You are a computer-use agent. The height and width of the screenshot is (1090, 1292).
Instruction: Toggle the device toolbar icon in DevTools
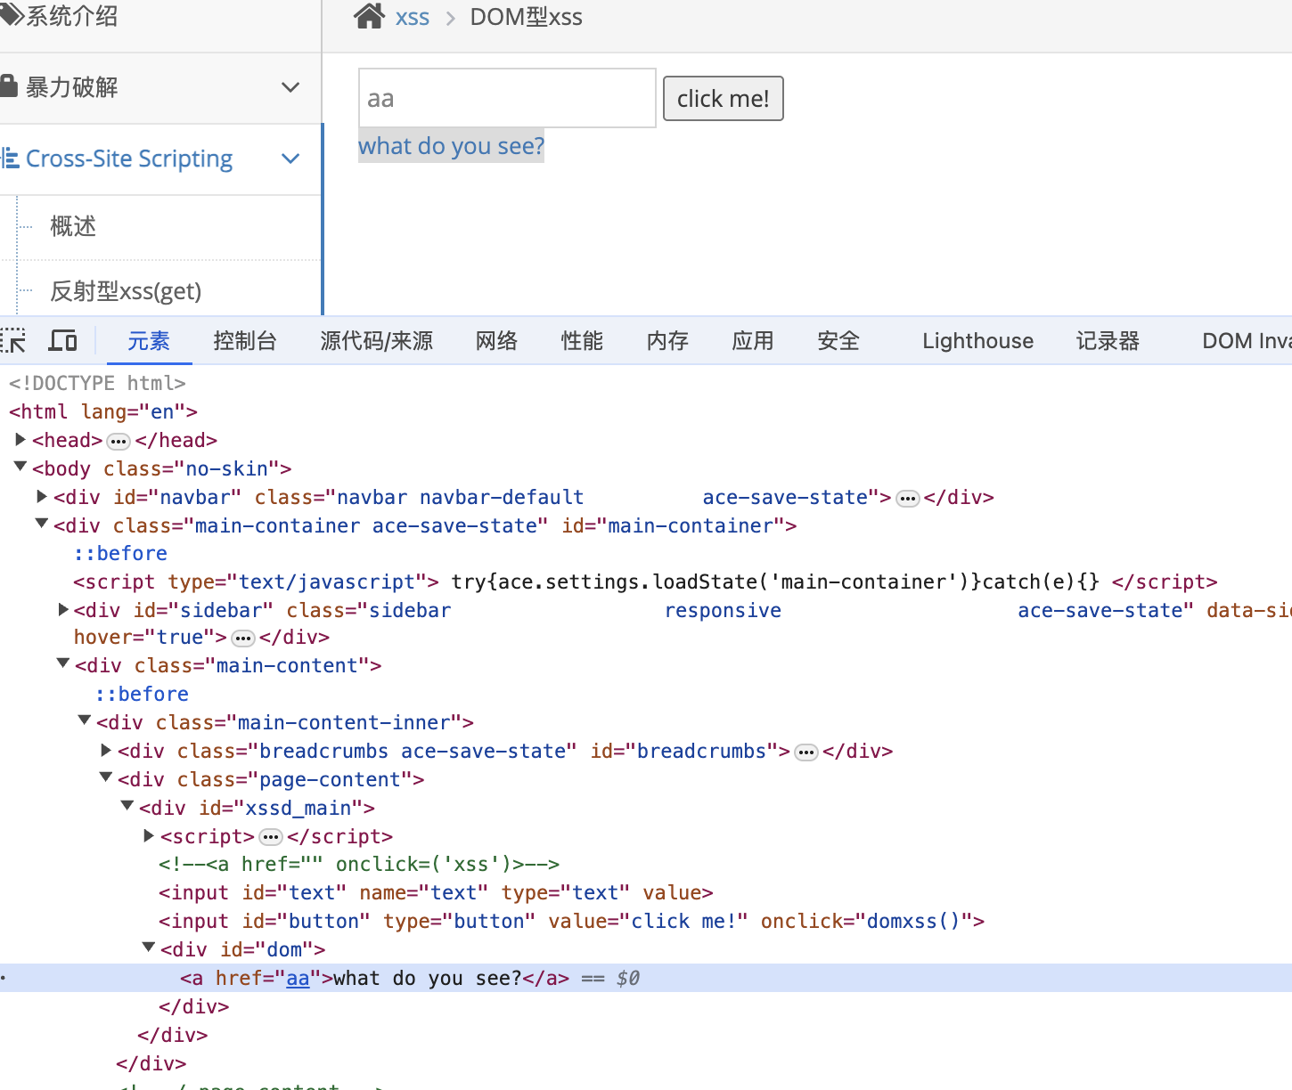62,341
